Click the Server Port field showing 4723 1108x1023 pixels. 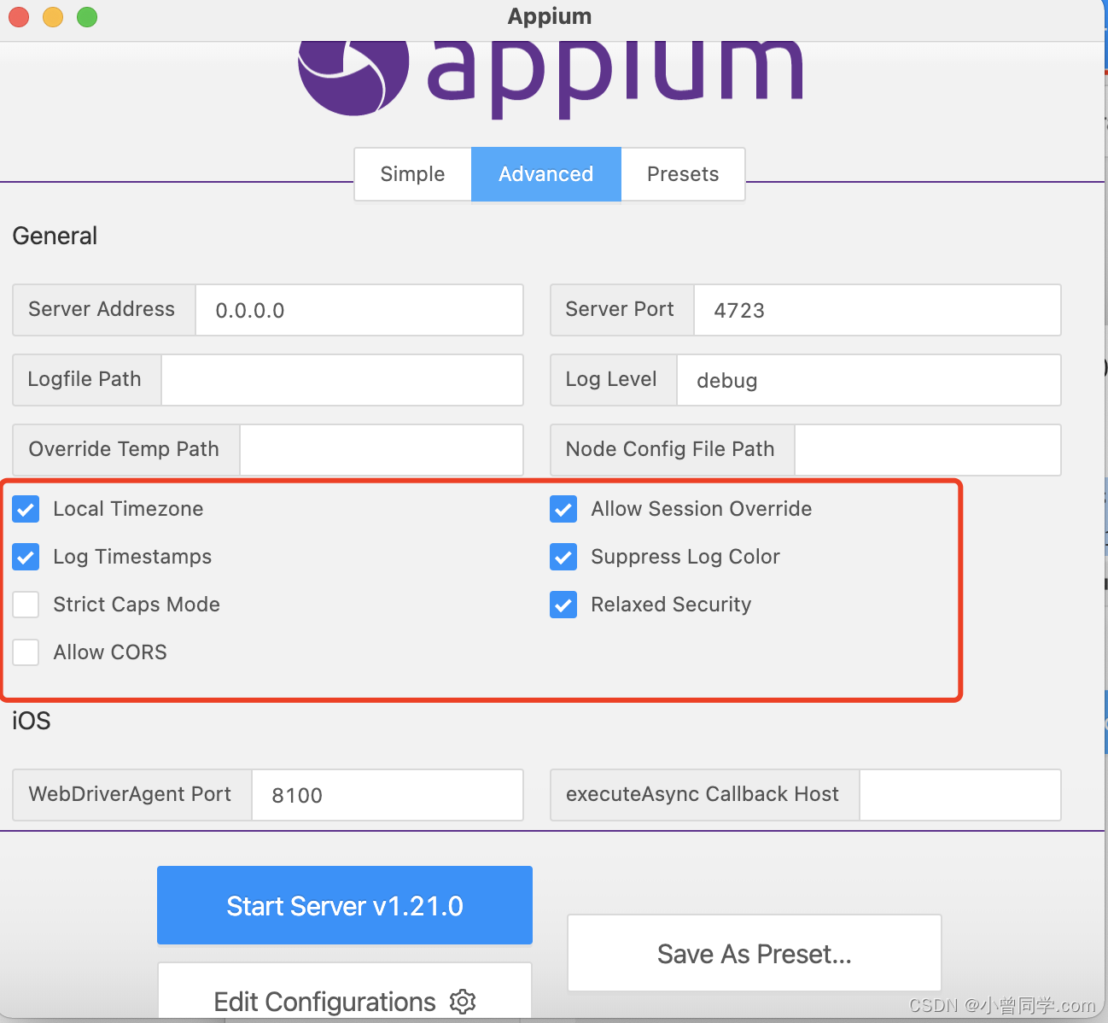(x=878, y=310)
